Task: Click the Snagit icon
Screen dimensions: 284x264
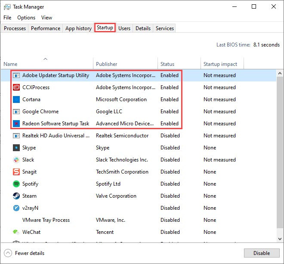Action: pyautogui.click(x=16, y=172)
